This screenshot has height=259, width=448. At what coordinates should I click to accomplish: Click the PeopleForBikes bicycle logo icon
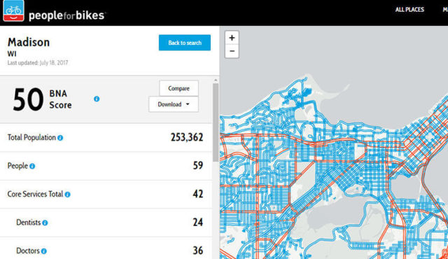pyautogui.click(x=13, y=10)
